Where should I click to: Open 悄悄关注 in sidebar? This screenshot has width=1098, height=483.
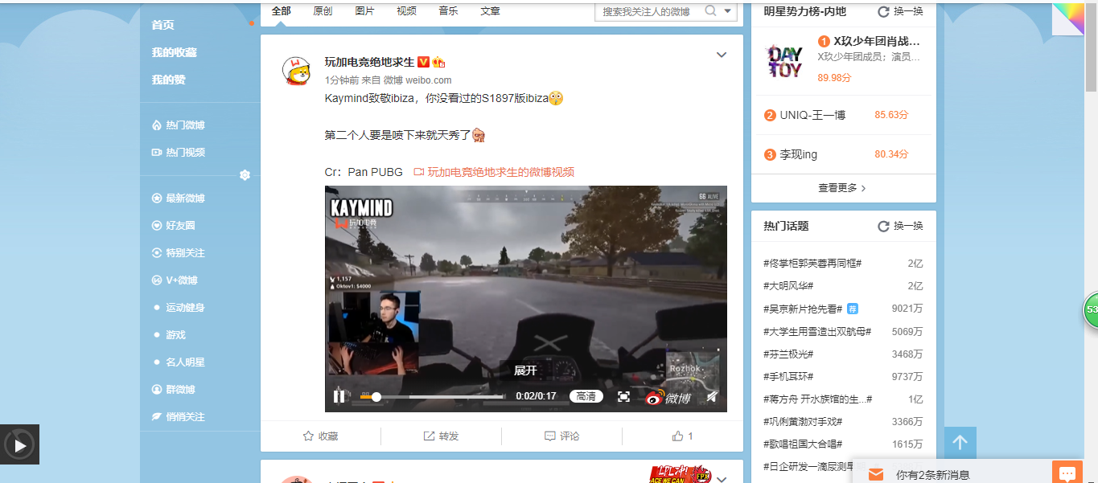click(x=179, y=417)
